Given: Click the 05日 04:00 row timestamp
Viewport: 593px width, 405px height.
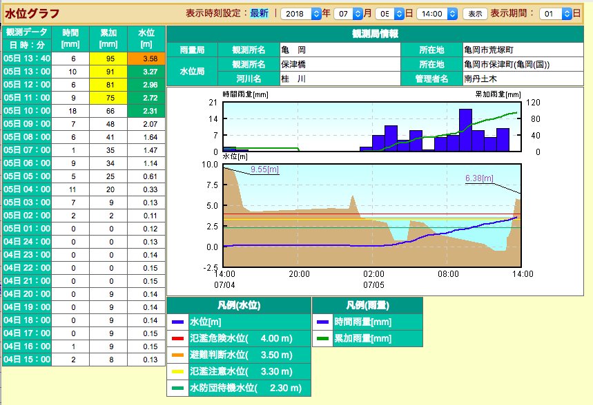Looking at the screenshot, I should [27, 189].
